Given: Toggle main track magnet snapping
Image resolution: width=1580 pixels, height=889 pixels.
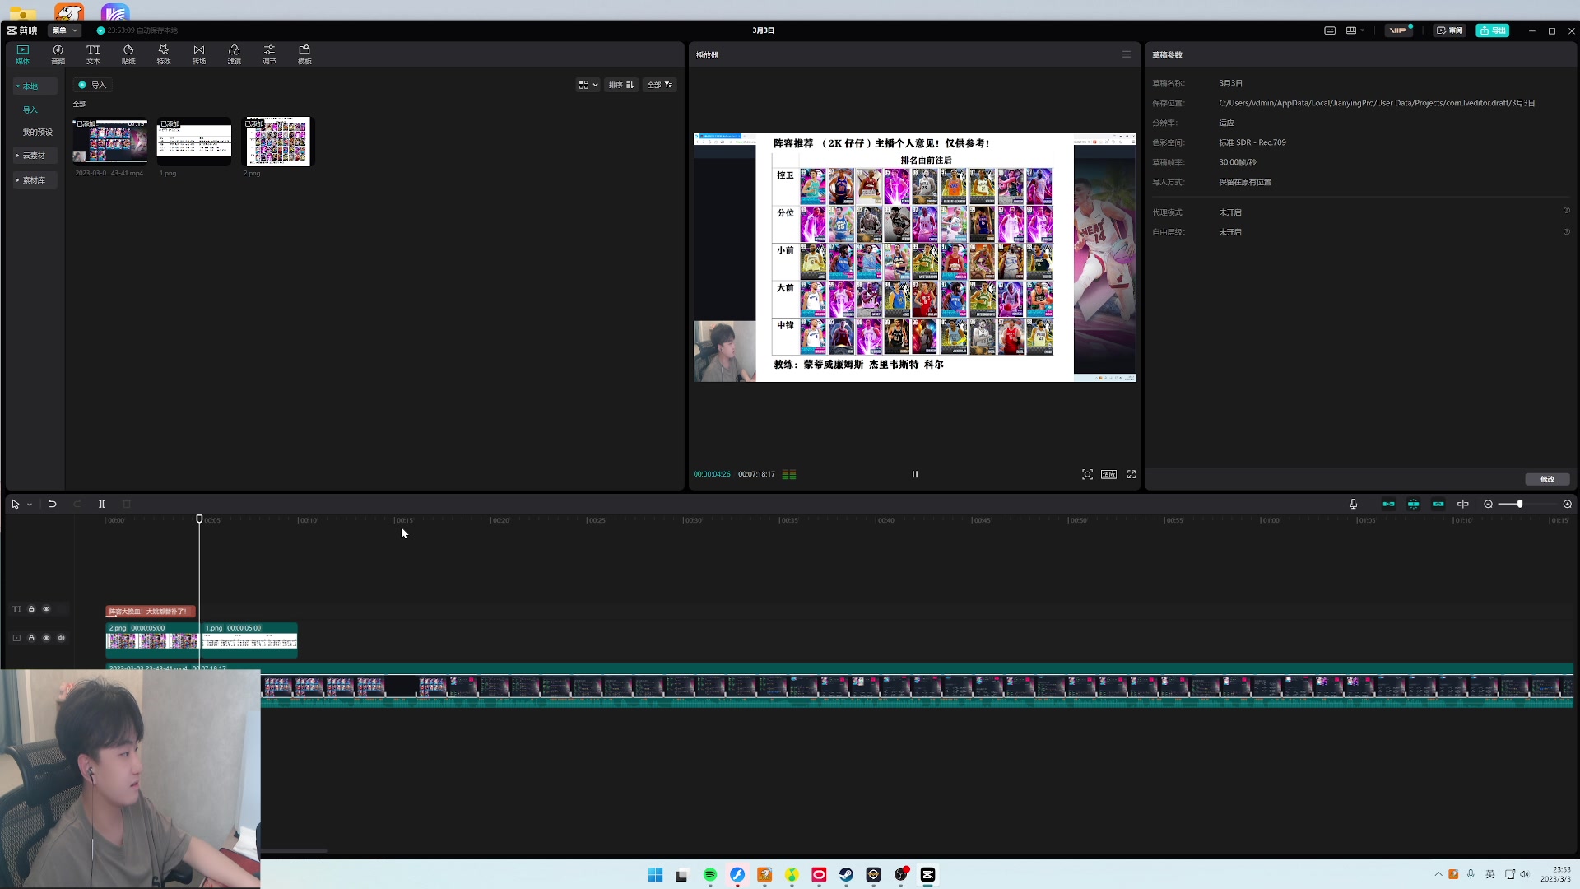Looking at the screenshot, I should click(1389, 504).
